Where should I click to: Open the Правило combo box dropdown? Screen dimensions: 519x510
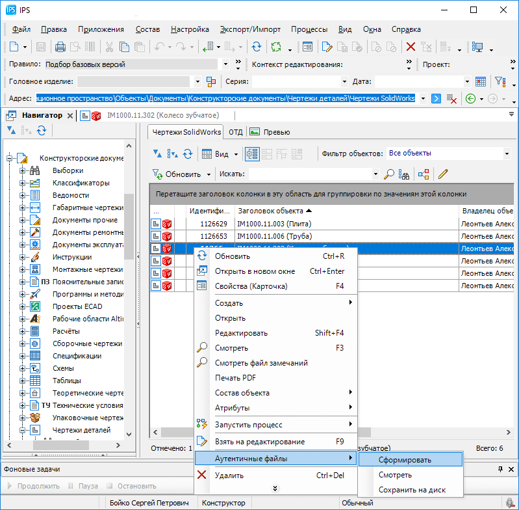pos(225,64)
